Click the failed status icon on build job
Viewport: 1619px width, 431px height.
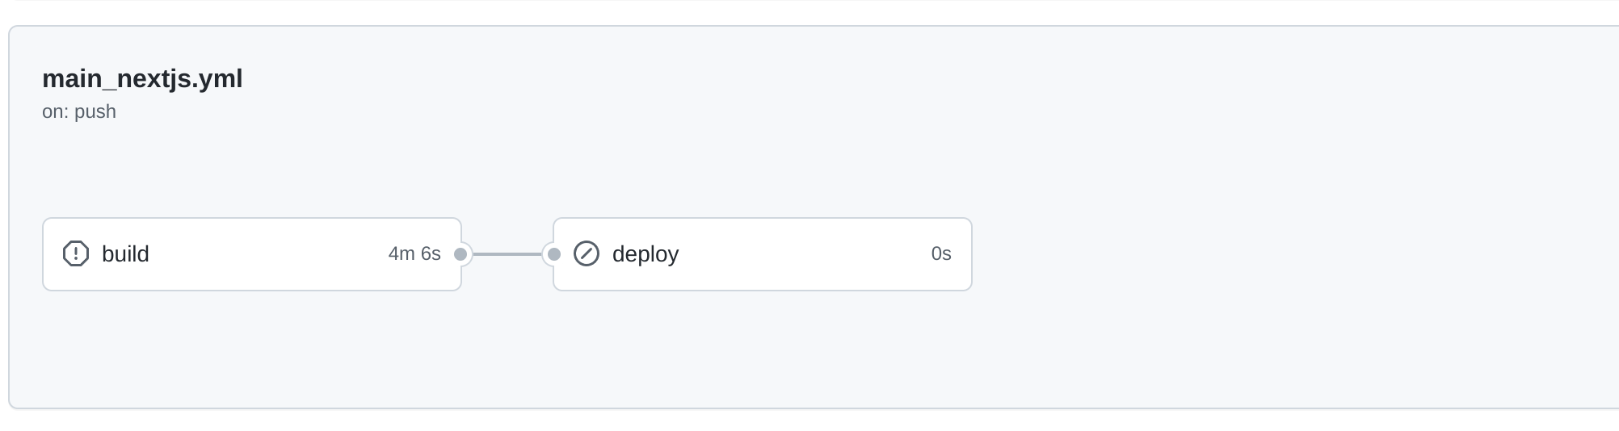[x=76, y=253]
